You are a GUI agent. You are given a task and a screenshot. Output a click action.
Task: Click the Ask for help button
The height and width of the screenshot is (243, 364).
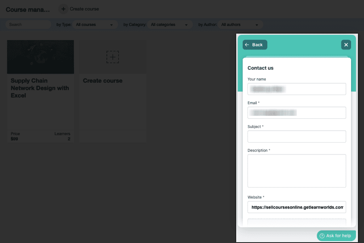point(336,235)
